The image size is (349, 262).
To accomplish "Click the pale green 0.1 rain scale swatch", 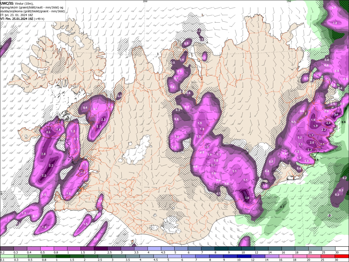I will [7, 256].
